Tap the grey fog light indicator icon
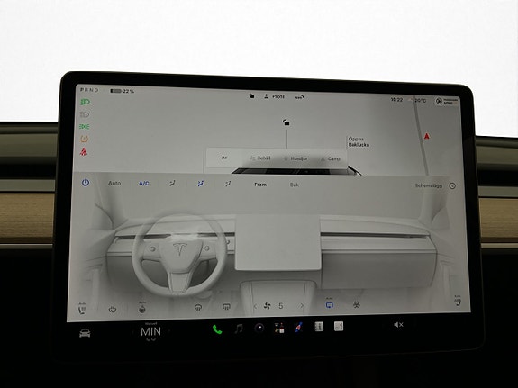Screen dimensions: 518x388 pyautogui.click(x=85, y=114)
